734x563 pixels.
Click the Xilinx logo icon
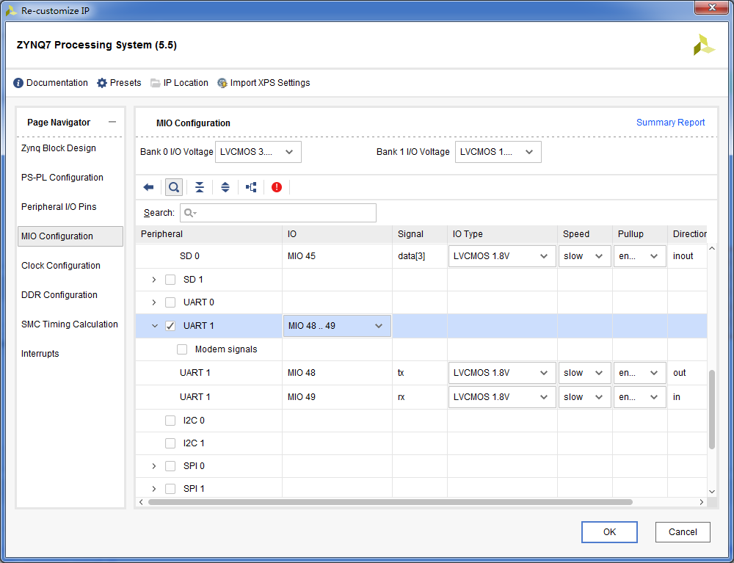click(x=704, y=45)
